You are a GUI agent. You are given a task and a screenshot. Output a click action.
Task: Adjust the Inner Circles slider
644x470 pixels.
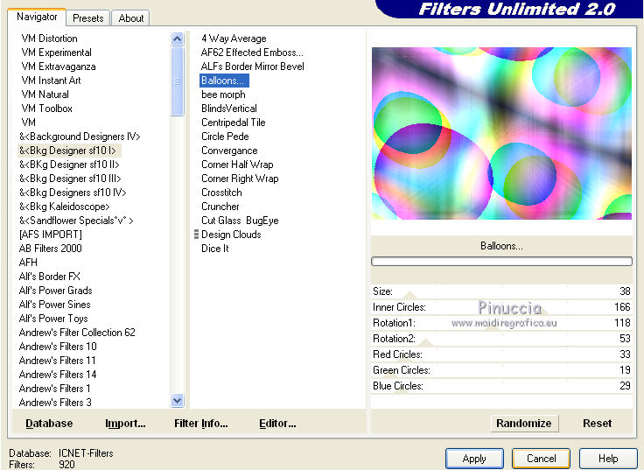coord(501,307)
